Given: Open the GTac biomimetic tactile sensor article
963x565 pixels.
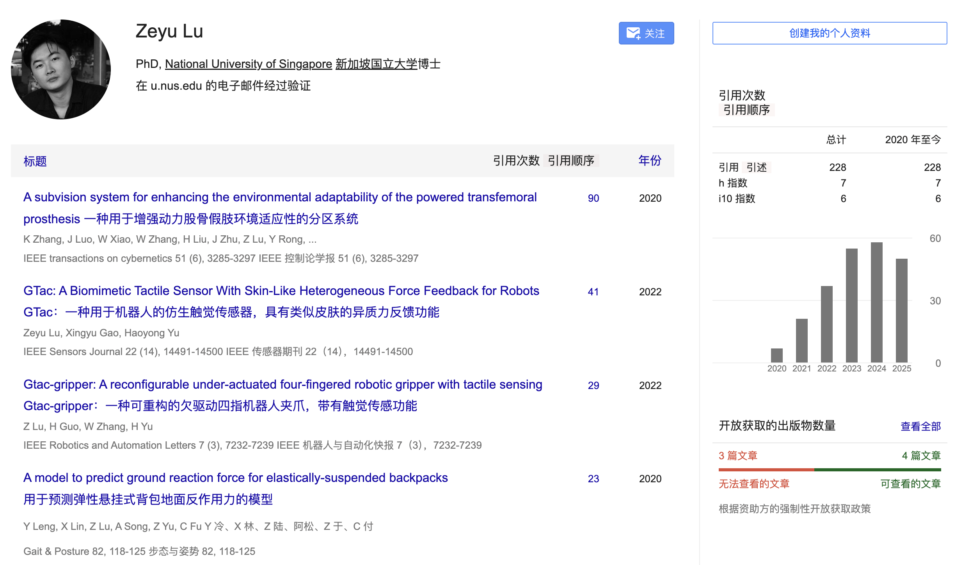Looking at the screenshot, I should coord(281,291).
